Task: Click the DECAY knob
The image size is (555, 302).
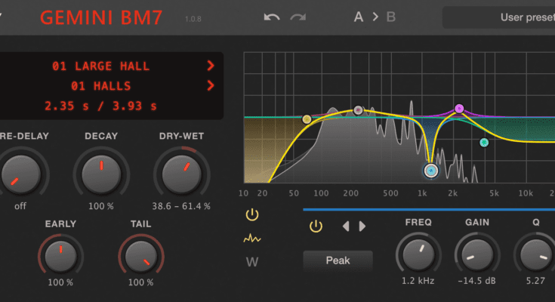Action: coord(100,173)
